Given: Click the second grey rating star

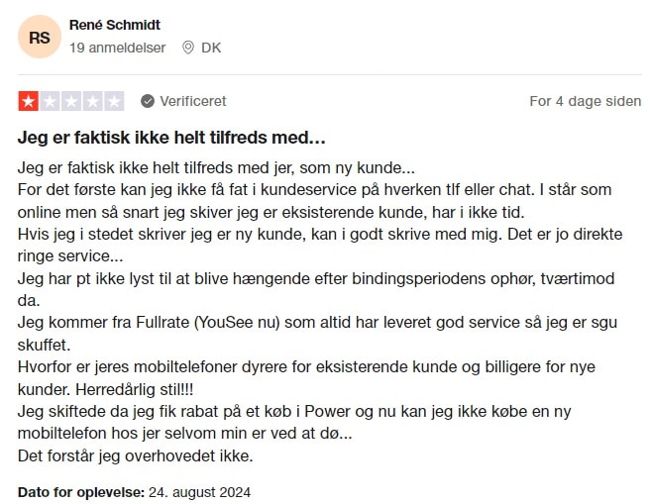Looking at the screenshot, I should (x=50, y=101).
